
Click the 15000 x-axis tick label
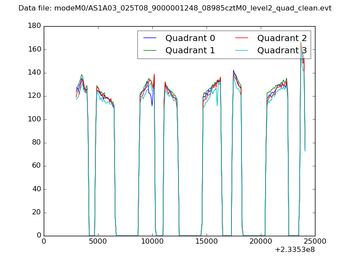point(206,241)
